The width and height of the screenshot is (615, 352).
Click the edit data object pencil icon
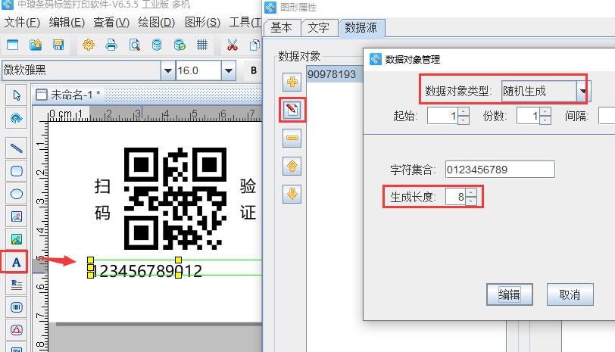pyautogui.click(x=292, y=110)
